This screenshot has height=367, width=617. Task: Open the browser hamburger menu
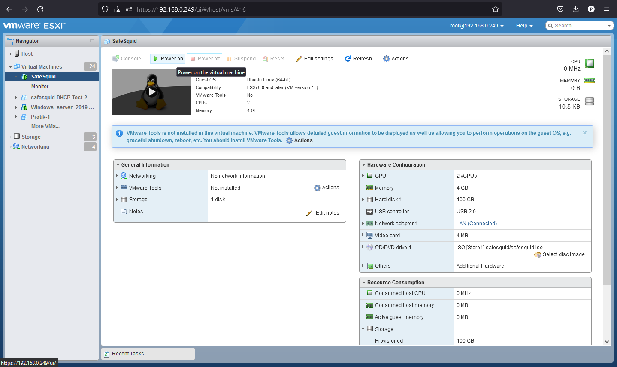[x=607, y=9]
